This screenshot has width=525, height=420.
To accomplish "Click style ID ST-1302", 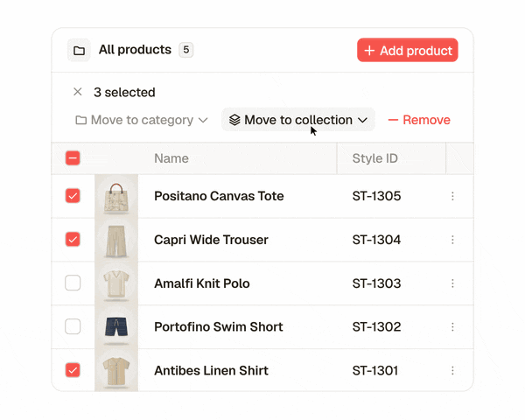I will pos(376,327).
